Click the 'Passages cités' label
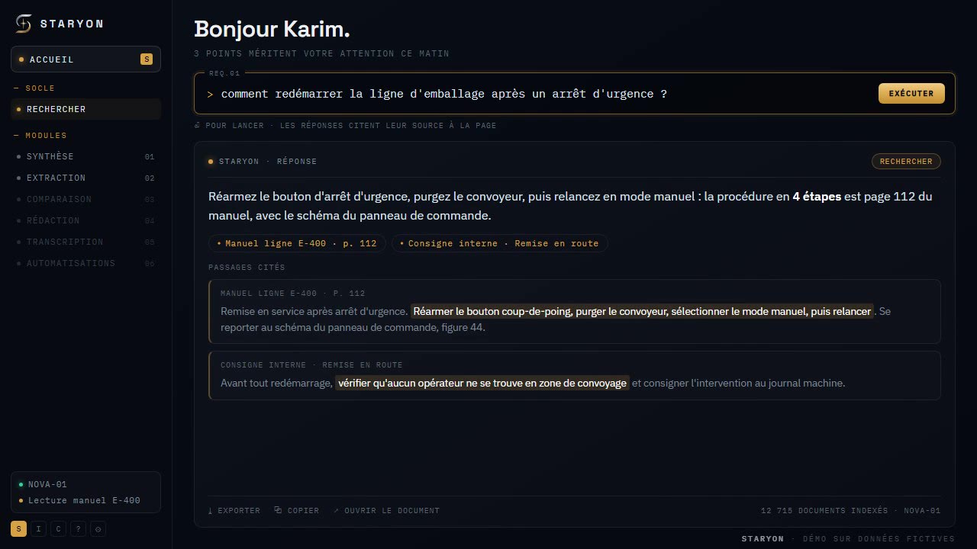 pyautogui.click(x=247, y=268)
